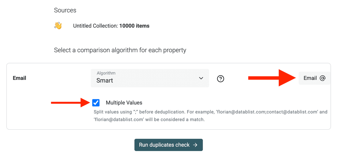Image resolution: width=343 pixels, height=167 pixels.
Task: Click the small Algorithm field label
Action: click(106, 73)
